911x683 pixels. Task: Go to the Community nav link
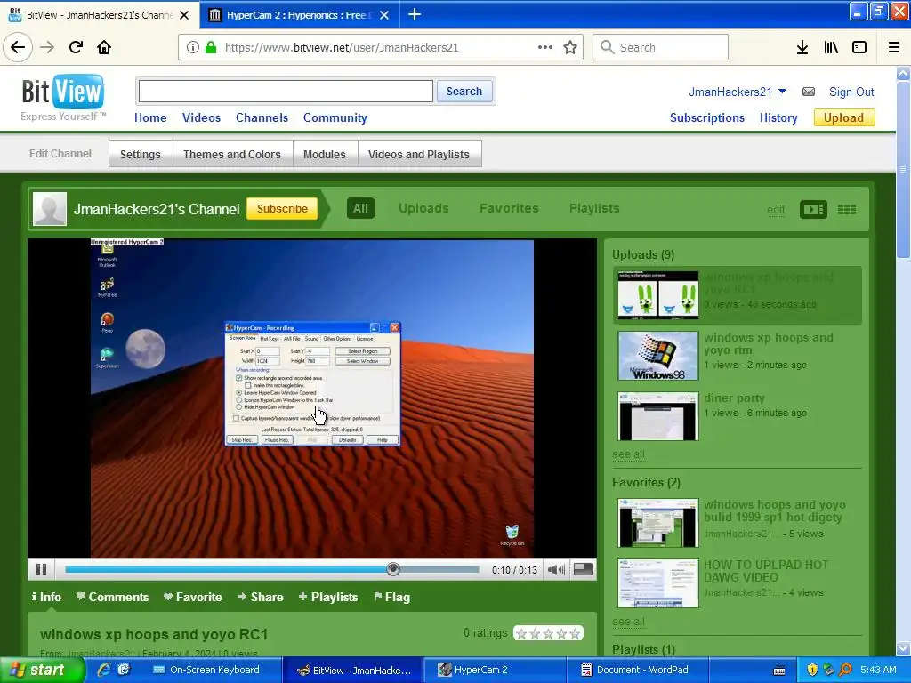pos(335,118)
